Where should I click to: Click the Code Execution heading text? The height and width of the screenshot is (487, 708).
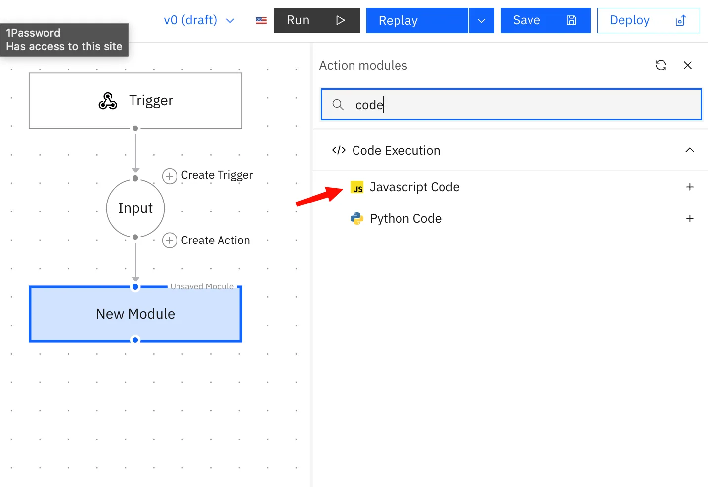[396, 150]
